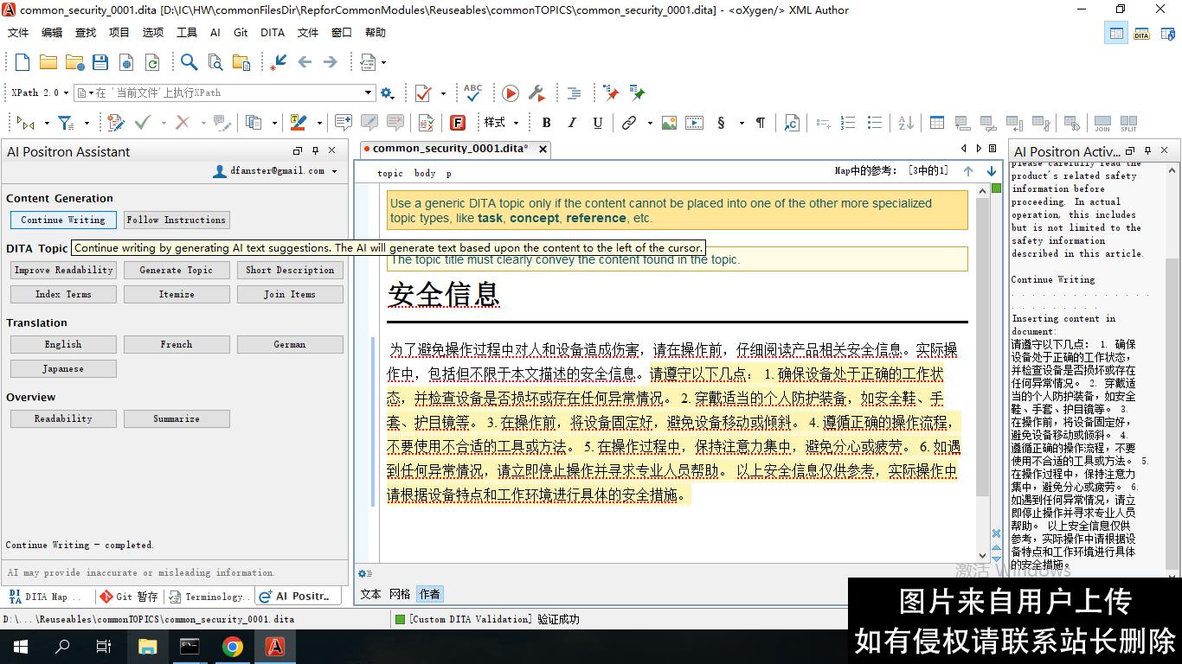The width and height of the screenshot is (1182, 664).
Task: Click the red F toolbar icon
Action: pos(458,123)
